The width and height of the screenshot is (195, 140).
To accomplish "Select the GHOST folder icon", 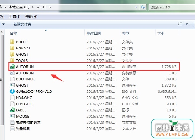I will pos(12,54).
